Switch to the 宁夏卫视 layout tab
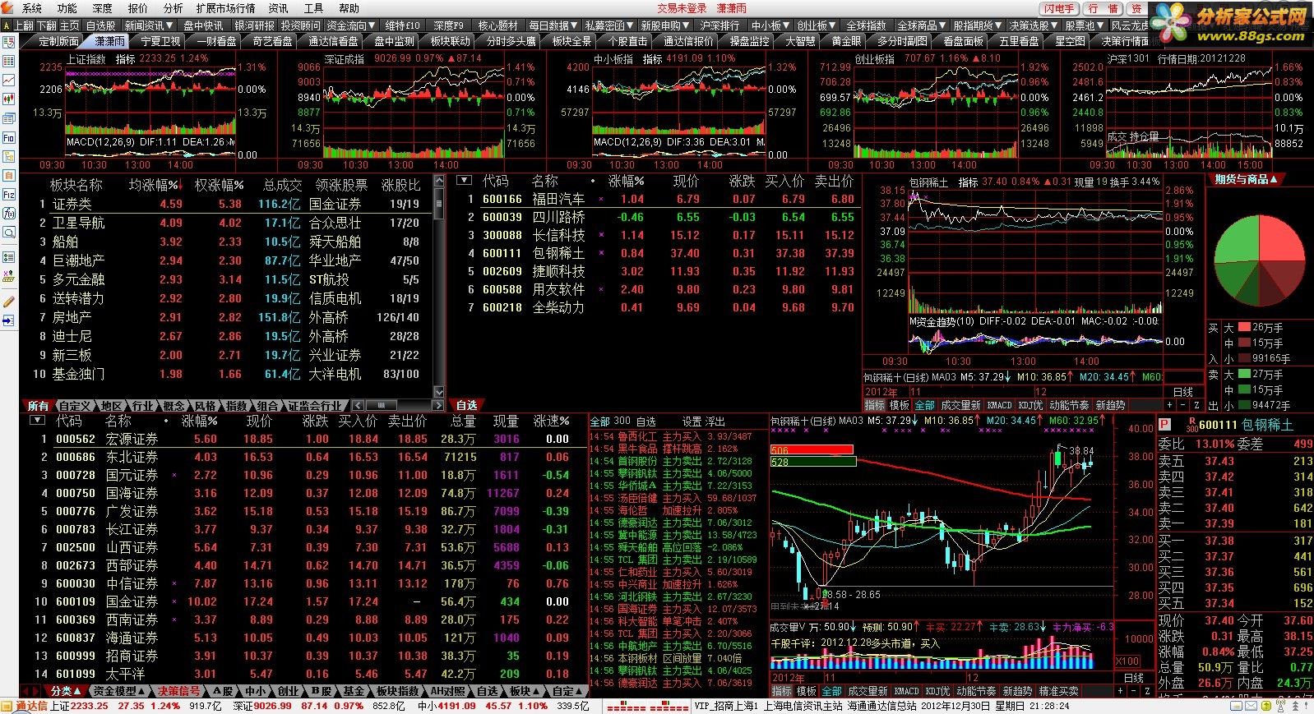 [160, 40]
